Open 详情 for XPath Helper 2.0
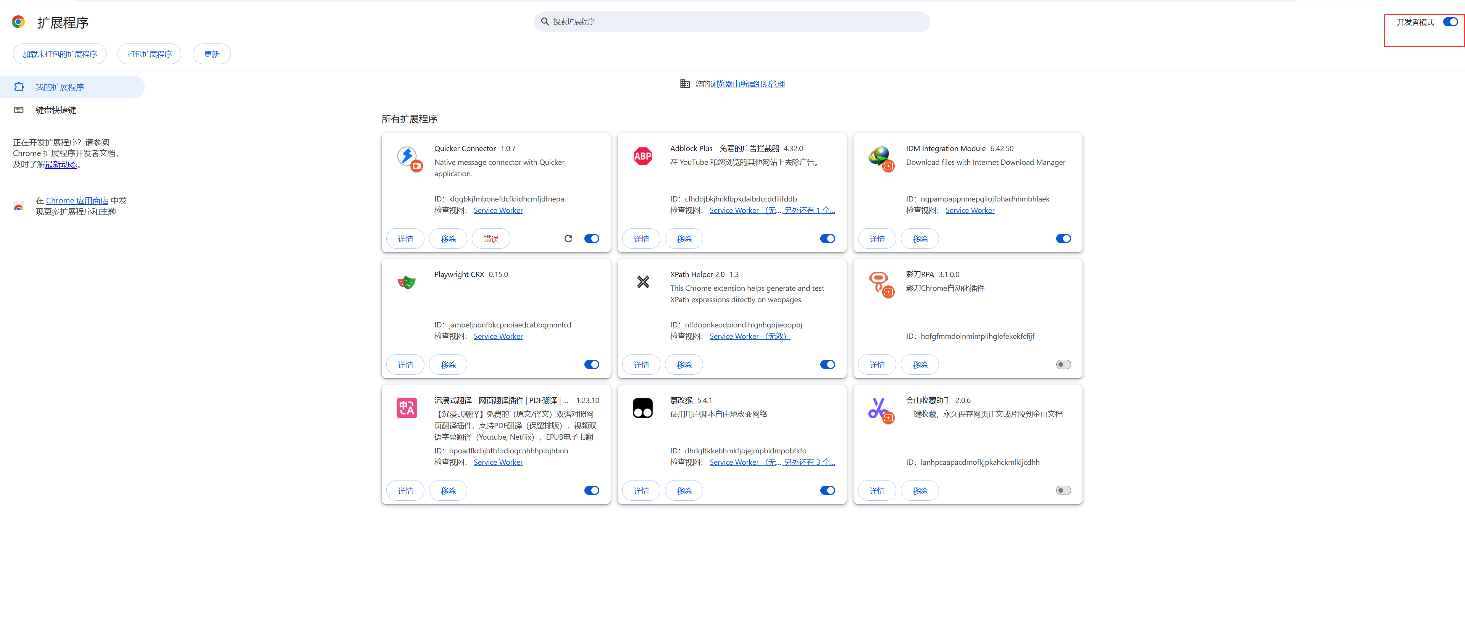Viewport: 1465px width, 640px height. tap(642, 364)
